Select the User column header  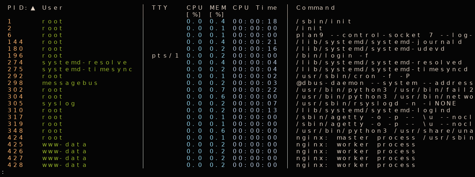[52, 8]
